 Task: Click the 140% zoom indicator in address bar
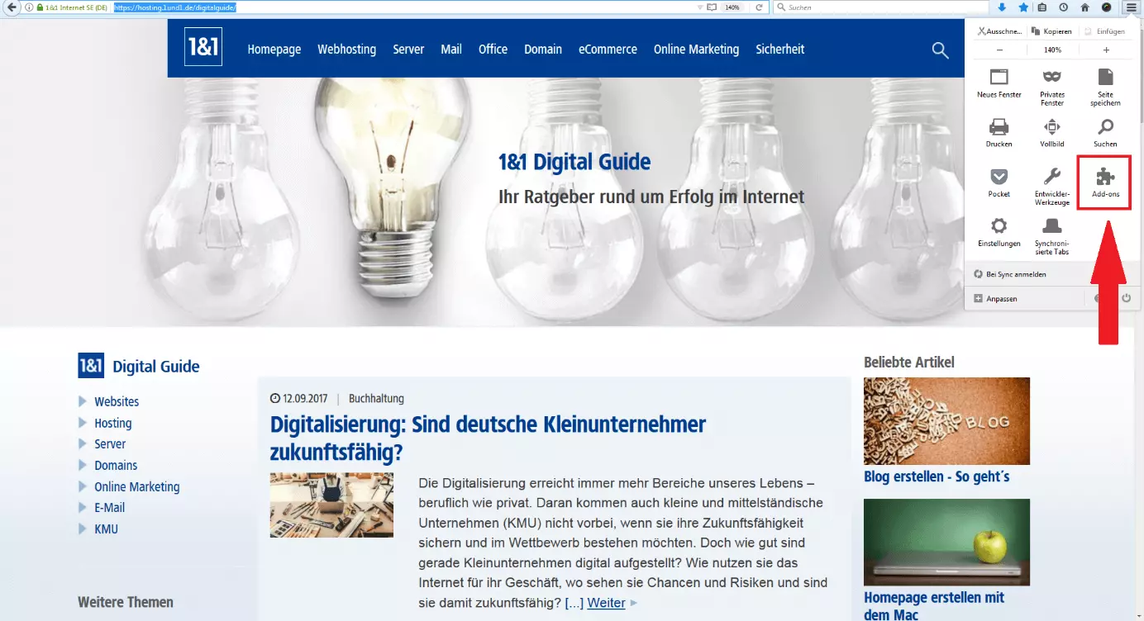click(x=732, y=7)
